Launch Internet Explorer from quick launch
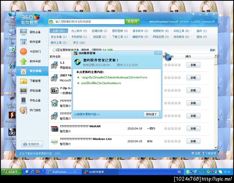Screen dimensions: 234x183 (32, 172)
